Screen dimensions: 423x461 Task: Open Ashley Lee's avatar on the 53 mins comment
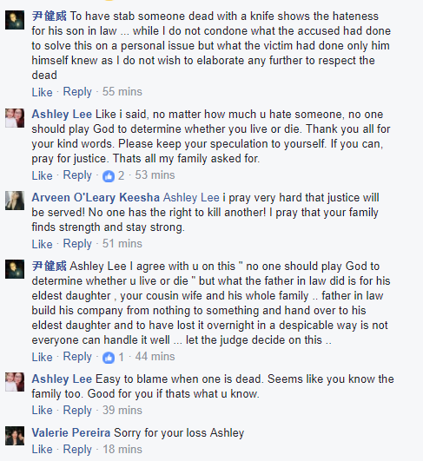[x=15, y=118]
